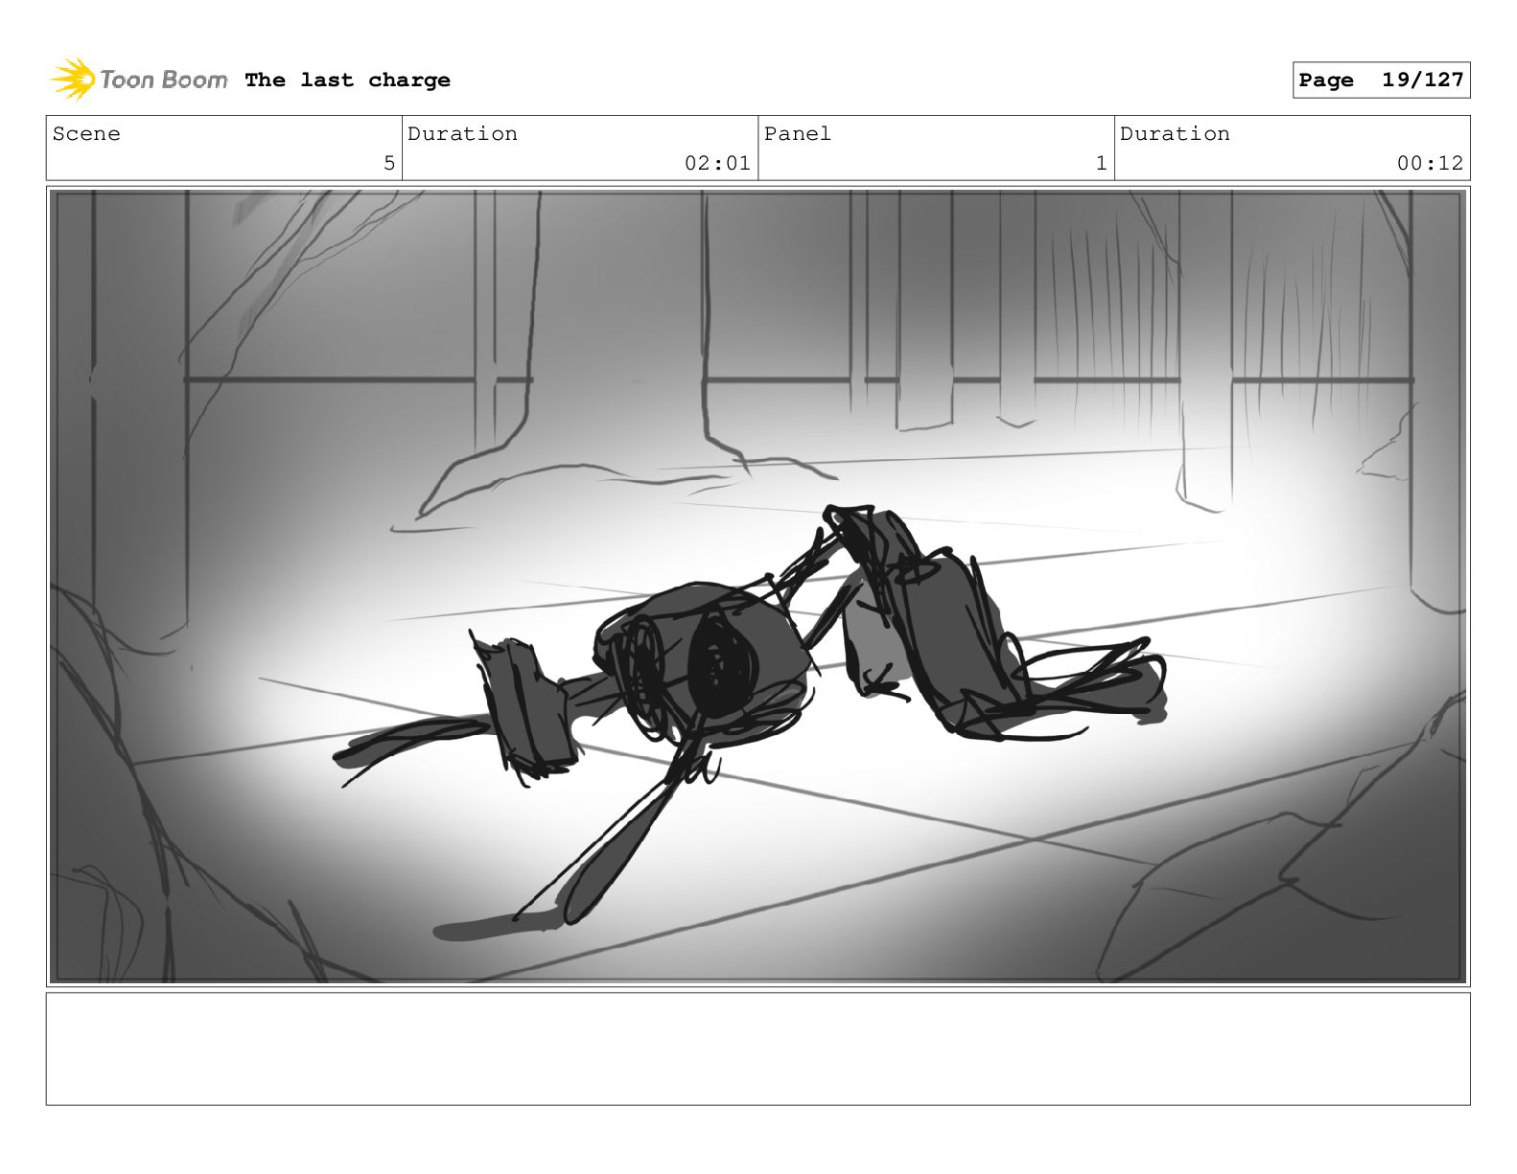
Task: Click the 'Page 19/127' indicator box
Action: click(x=1381, y=81)
